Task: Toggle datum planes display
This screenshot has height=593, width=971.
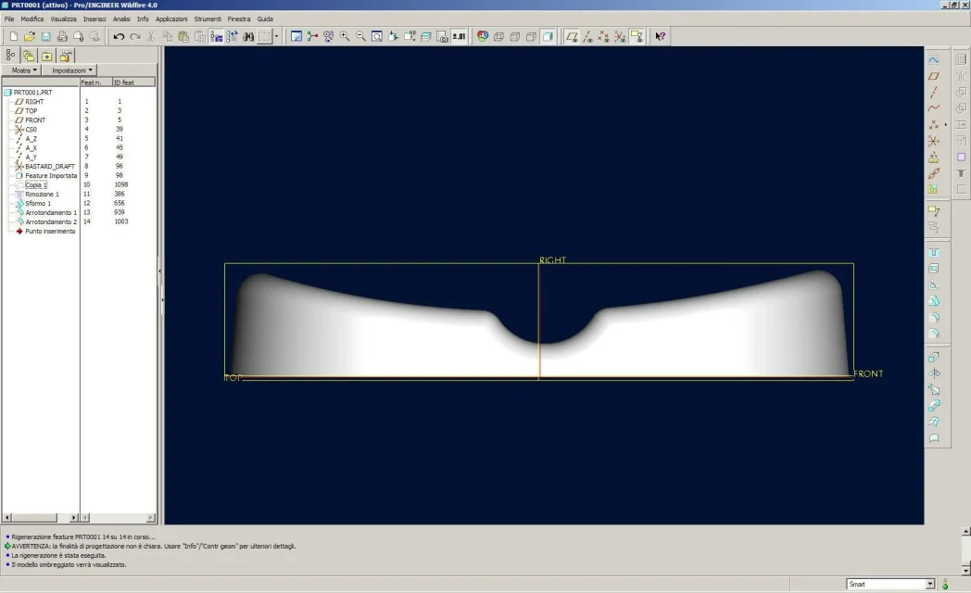Action: pyautogui.click(x=572, y=36)
